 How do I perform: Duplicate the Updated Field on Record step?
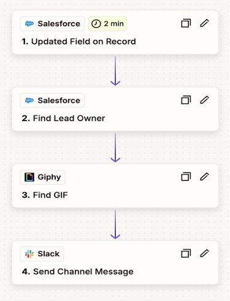pos(186,23)
